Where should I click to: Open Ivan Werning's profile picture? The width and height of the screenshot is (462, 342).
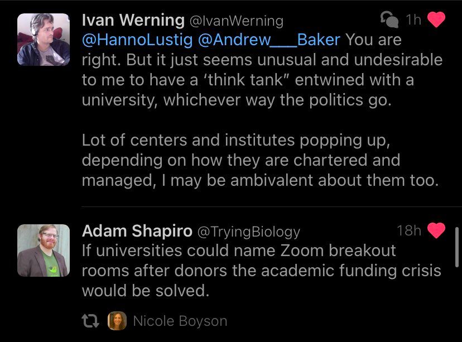tap(44, 40)
